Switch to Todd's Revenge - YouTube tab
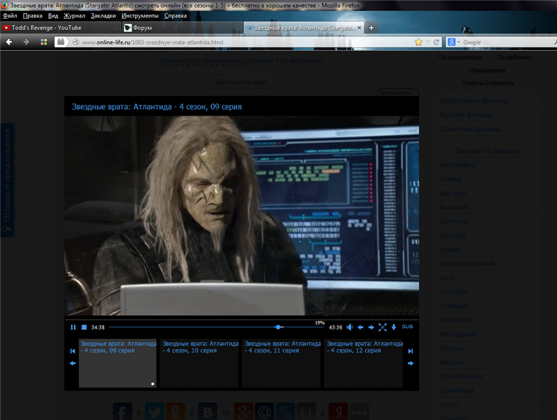Viewport: 557px width, 420px height. [60, 28]
